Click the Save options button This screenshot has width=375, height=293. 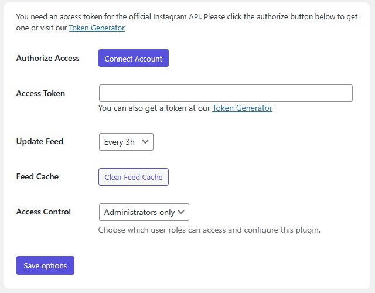click(x=45, y=265)
